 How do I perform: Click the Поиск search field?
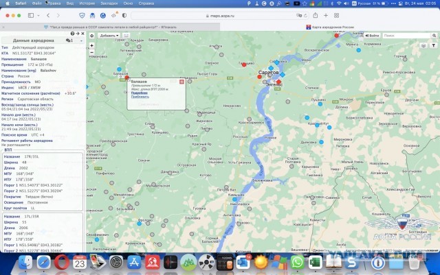(x=406, y=36)
